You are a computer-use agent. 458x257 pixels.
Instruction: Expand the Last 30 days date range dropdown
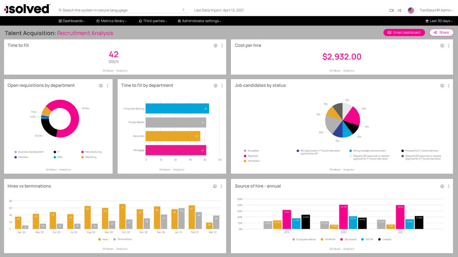(x=439, y=21)
